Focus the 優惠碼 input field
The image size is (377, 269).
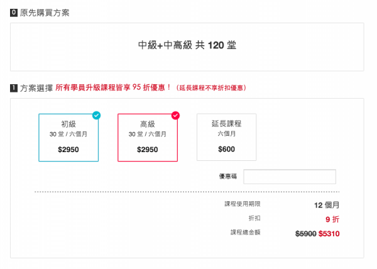[290, 177]
